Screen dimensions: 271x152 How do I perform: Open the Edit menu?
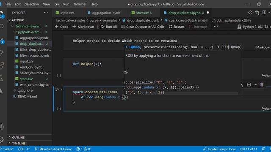(x=17, y=4)
